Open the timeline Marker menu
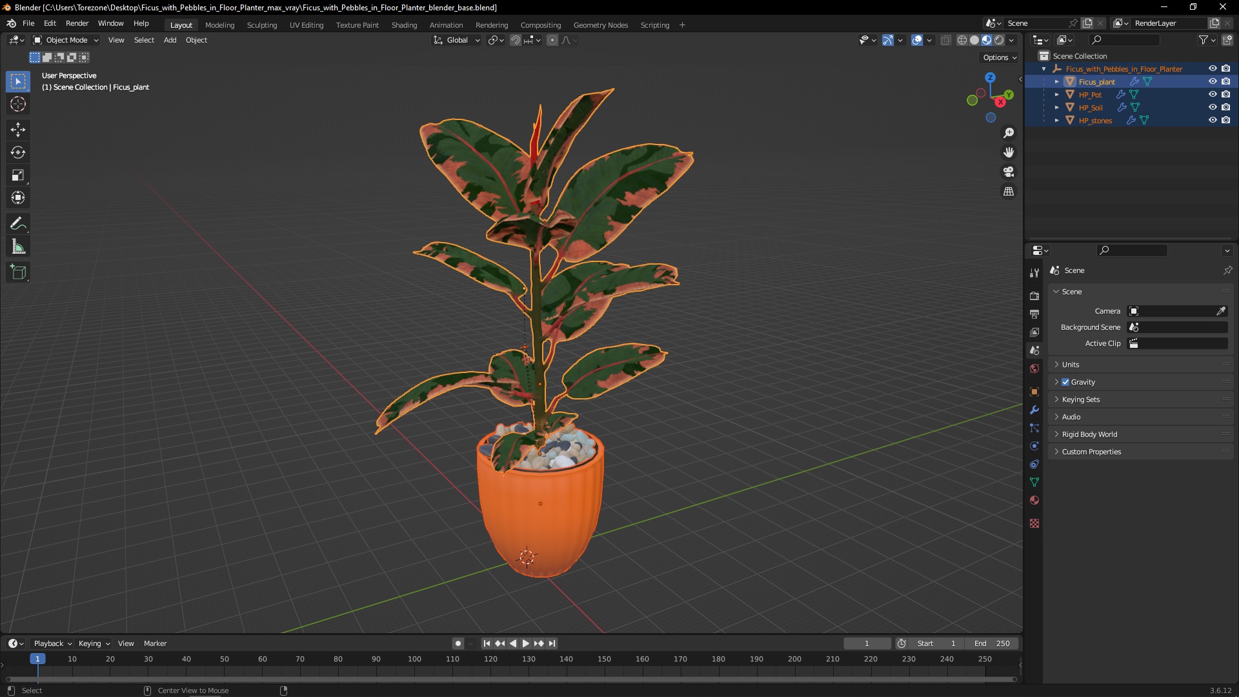 [155, 643]
